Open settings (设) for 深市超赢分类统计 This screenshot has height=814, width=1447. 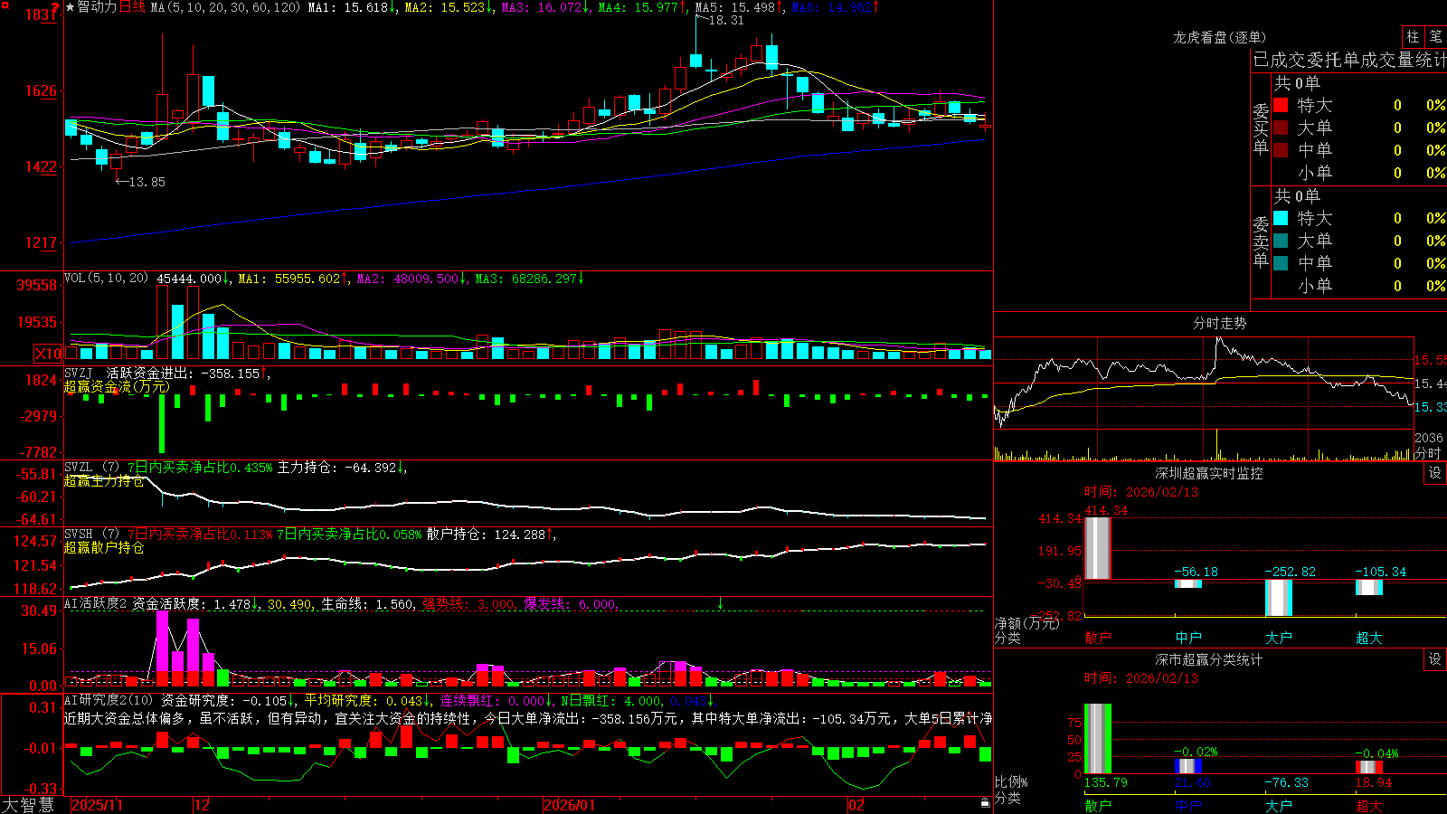pos(1435,659)
